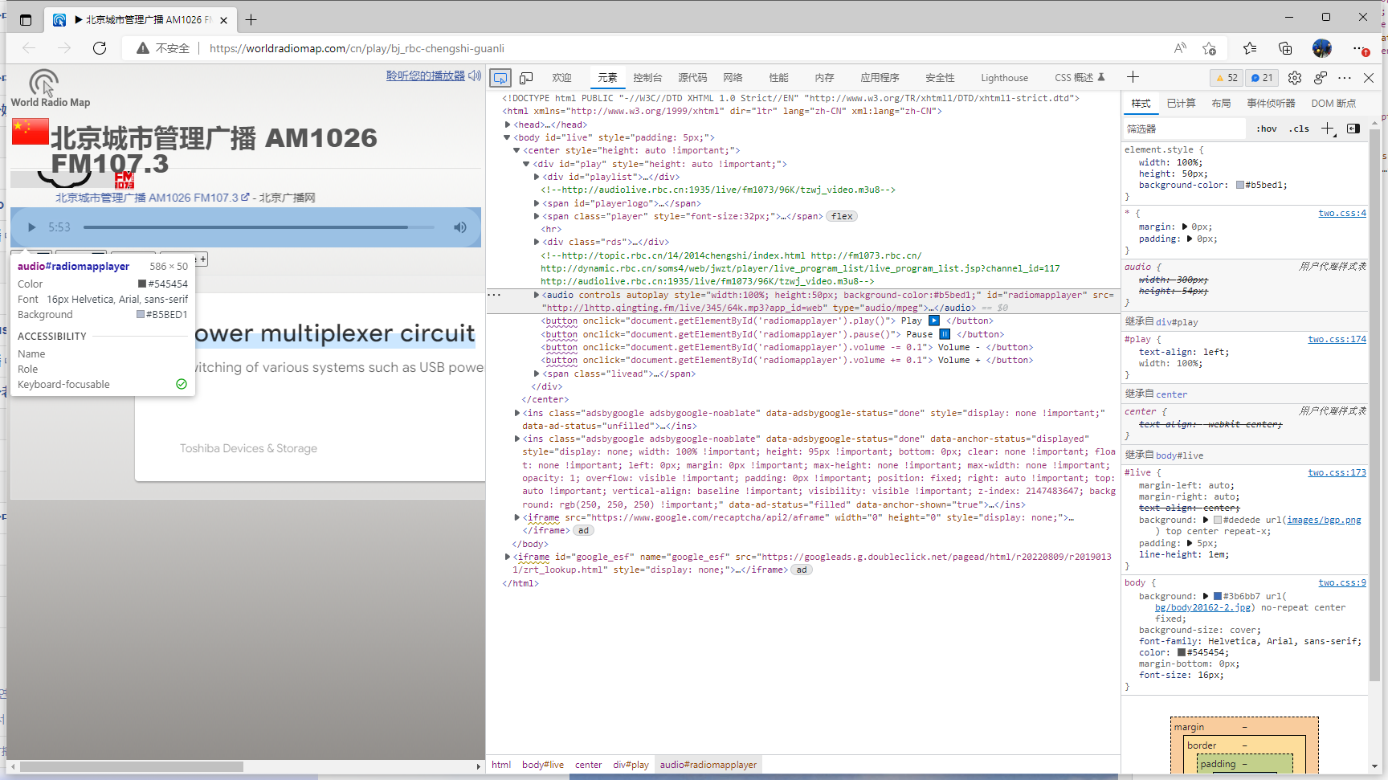Toggle the .cls element classes panel

pyautogui.click(x=1299, y=129)
